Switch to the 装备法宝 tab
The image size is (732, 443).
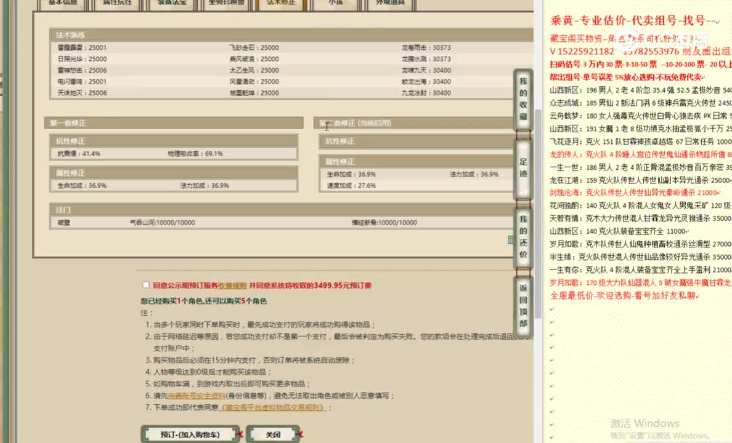click(172, 4)
